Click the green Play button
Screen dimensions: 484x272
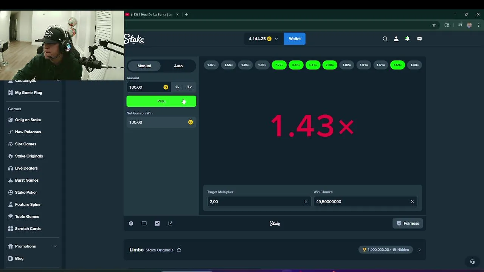click(x=161, y=101)
